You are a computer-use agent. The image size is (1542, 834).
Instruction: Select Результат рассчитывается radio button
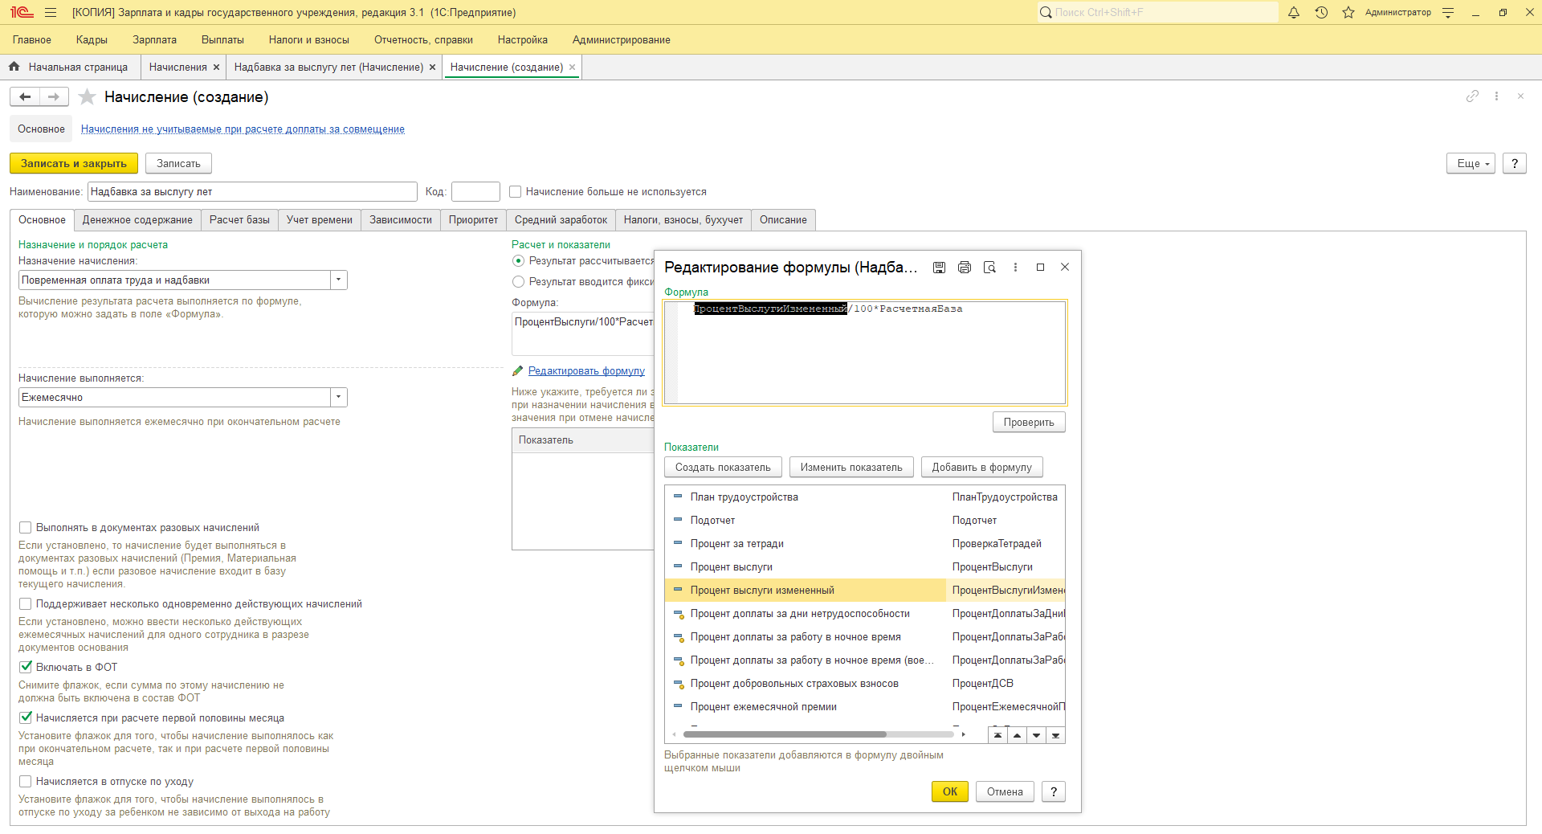518,261
